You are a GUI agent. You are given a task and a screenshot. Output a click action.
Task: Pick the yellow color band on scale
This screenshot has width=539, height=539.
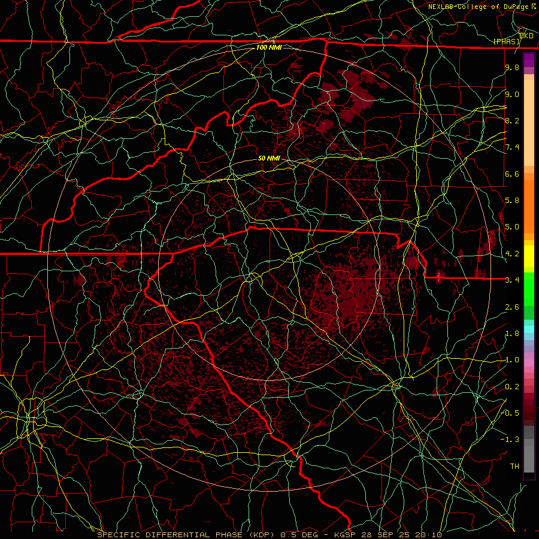[x=529, y=256]
